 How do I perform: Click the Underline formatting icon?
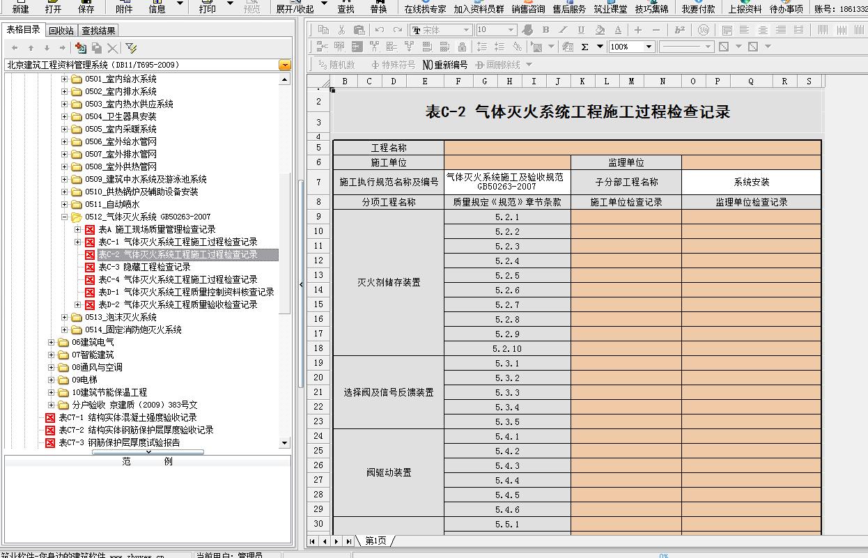tap(581, 30)
